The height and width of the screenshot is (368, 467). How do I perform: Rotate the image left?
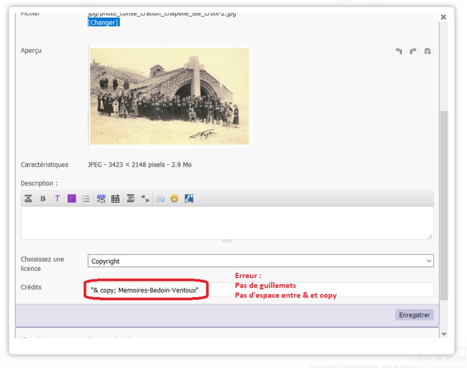[399, 51]
